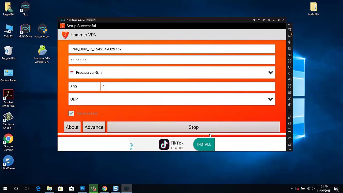343x193 pixels.
Task: Click the Nox My Computer screen icon
Action: click(x=290, y=49)
